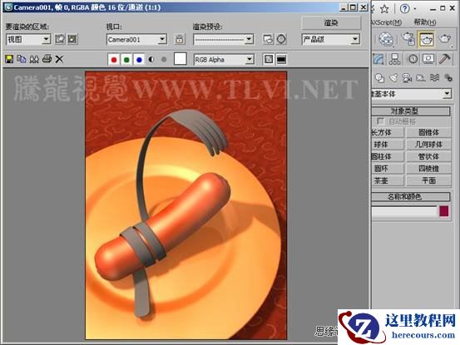Open the MAXScript(M) menu
This screenshot has width=460, height=345.
click(x=387, y=22)
